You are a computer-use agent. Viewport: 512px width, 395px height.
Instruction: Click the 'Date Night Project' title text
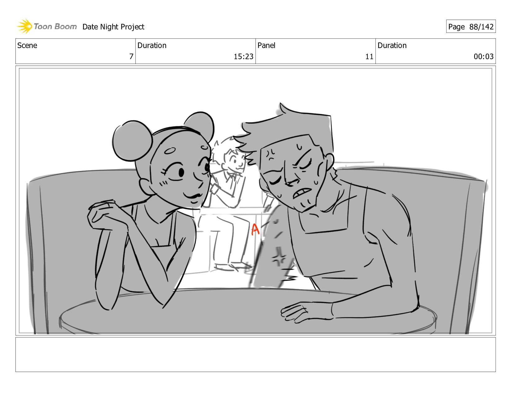tap(113, 27)
